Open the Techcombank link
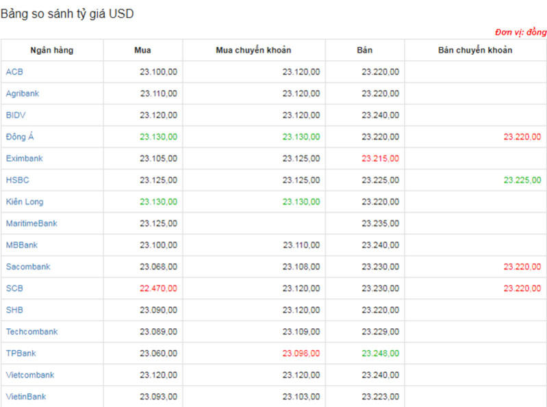547x407 pixels. tap(31, 332)
